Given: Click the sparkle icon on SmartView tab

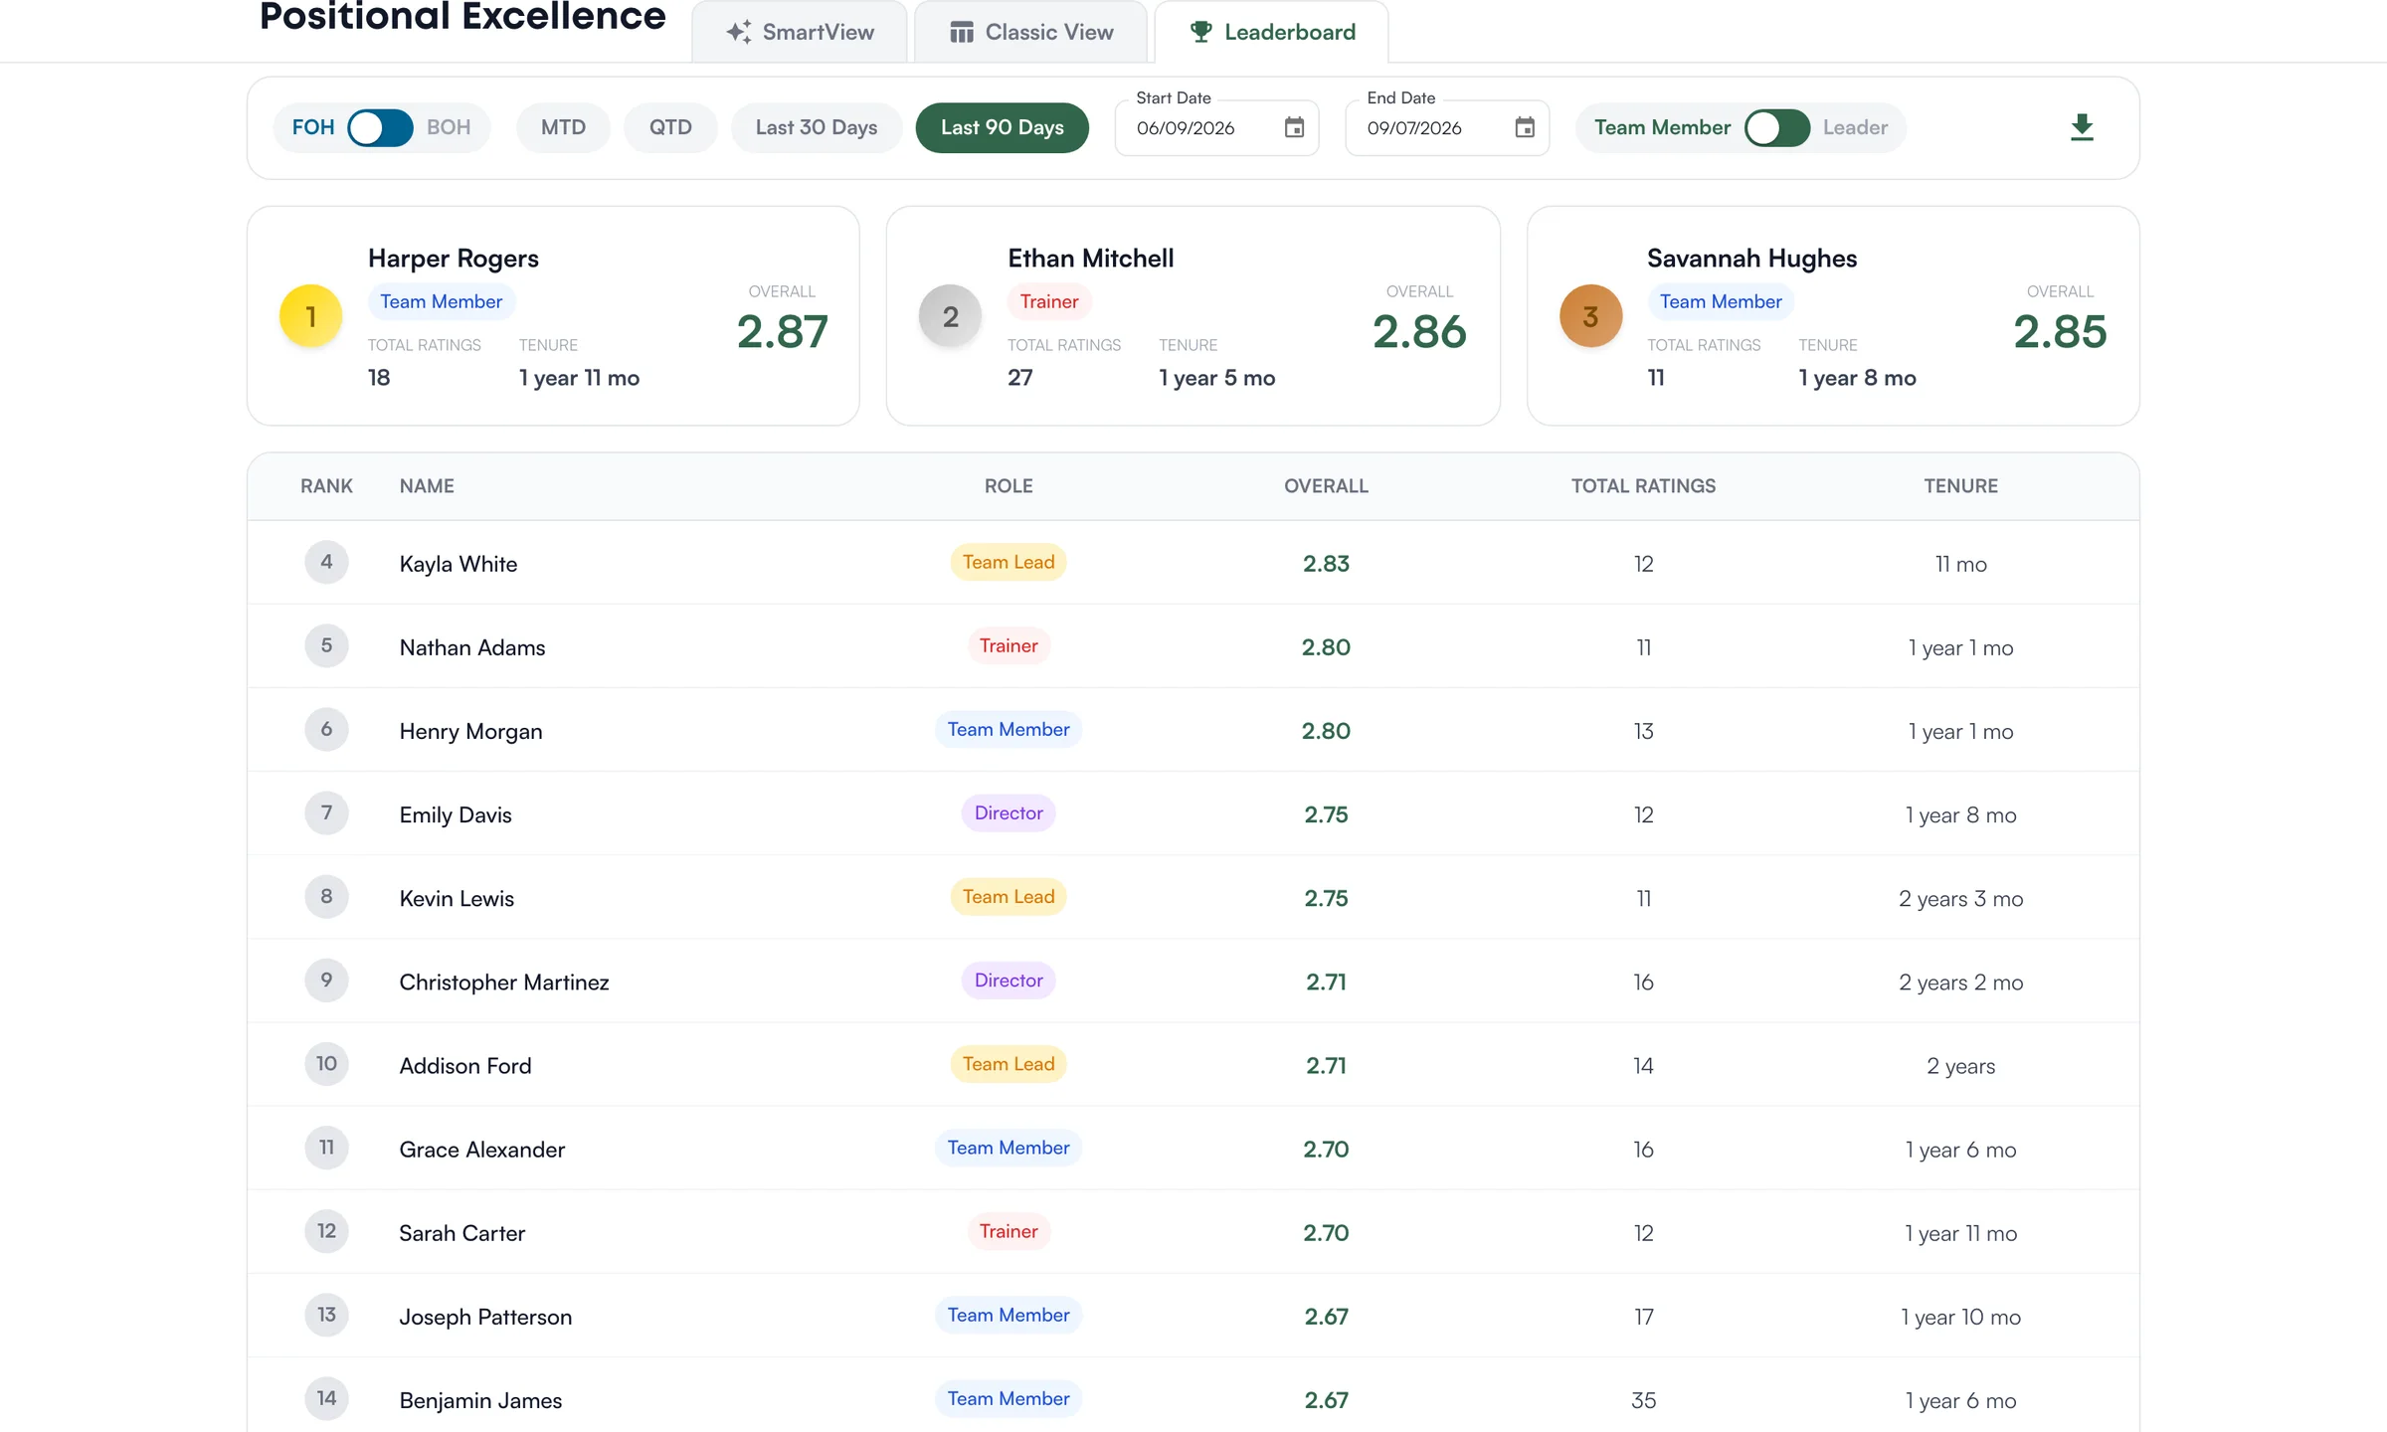Looking at the screenshot, I should pyautogui.click(x=739, y=32).
